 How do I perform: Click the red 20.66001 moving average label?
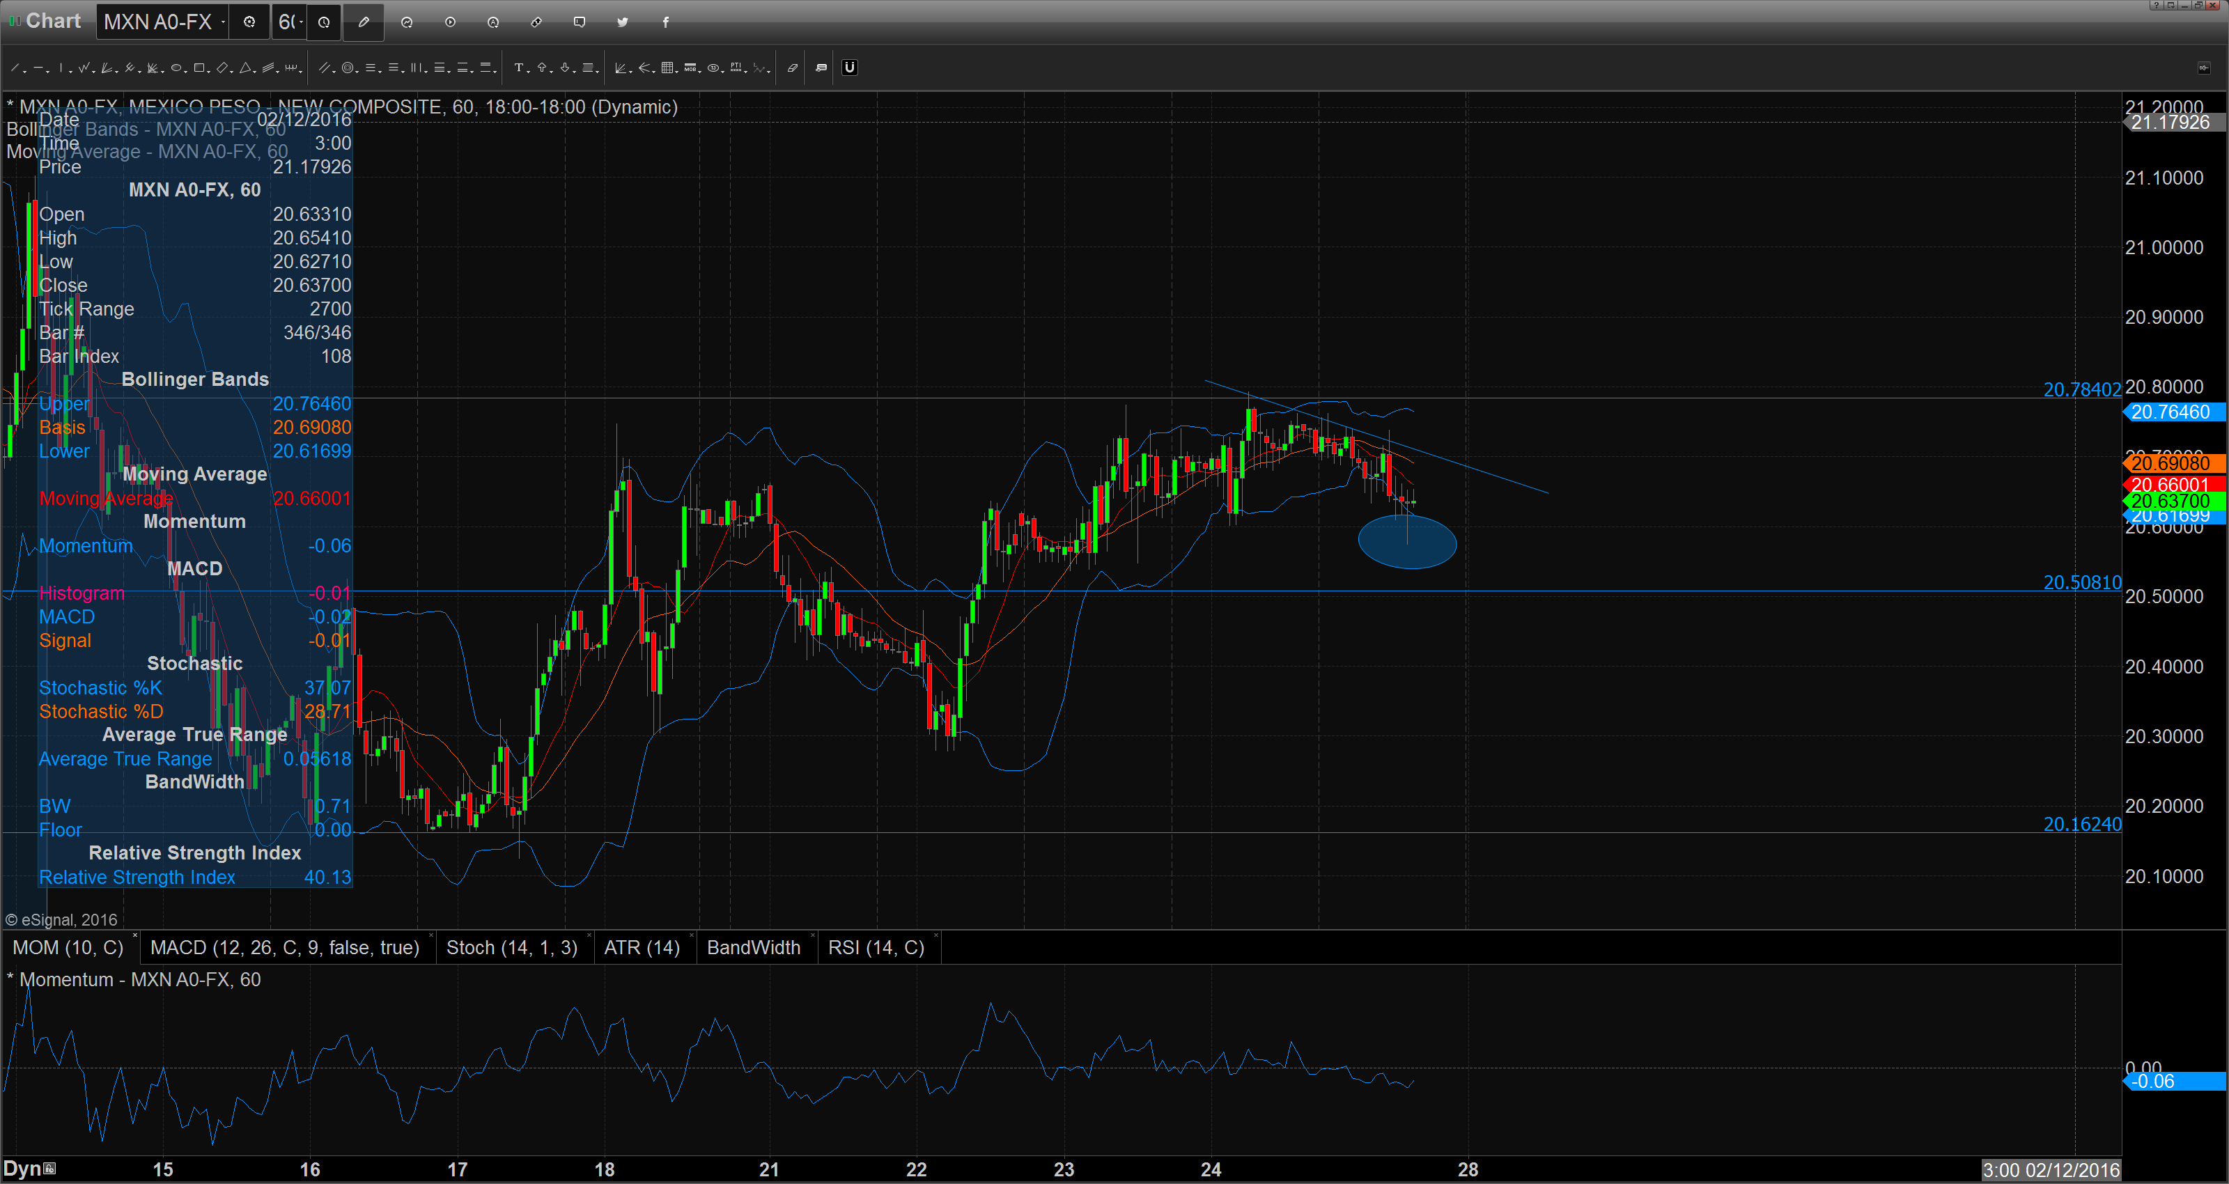click(2175, 485)
